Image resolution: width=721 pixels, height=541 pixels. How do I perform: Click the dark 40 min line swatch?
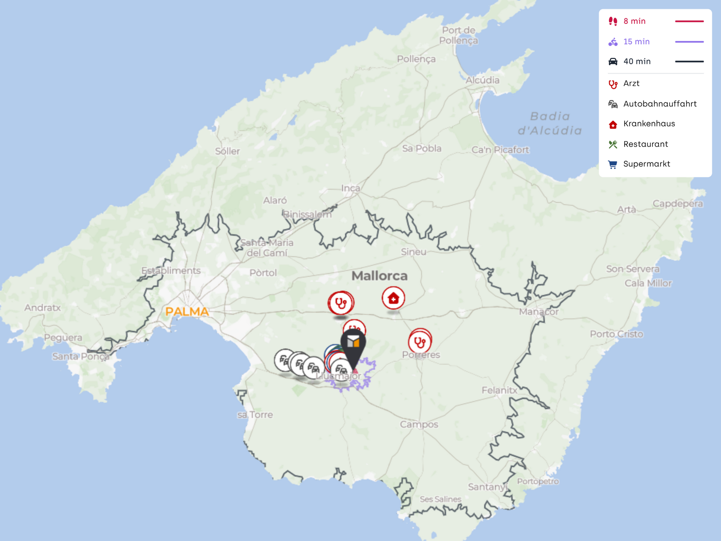pos(689,62)
